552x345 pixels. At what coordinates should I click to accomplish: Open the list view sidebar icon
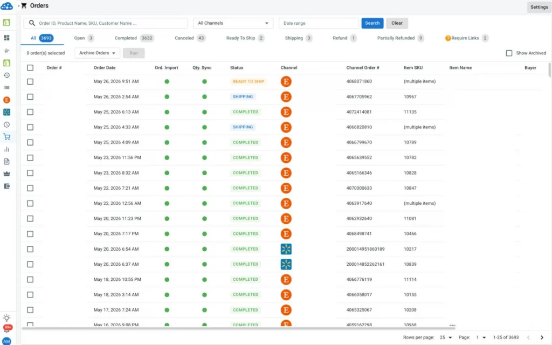click(6, 87)
